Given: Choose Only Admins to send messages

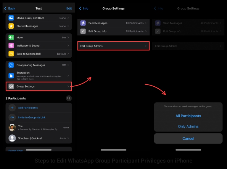Looking at the screenshot, I should [x=188, y=126].
